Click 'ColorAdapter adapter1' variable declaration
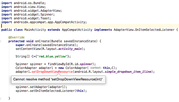Screen dimensions: 179x102 point(34,68)
